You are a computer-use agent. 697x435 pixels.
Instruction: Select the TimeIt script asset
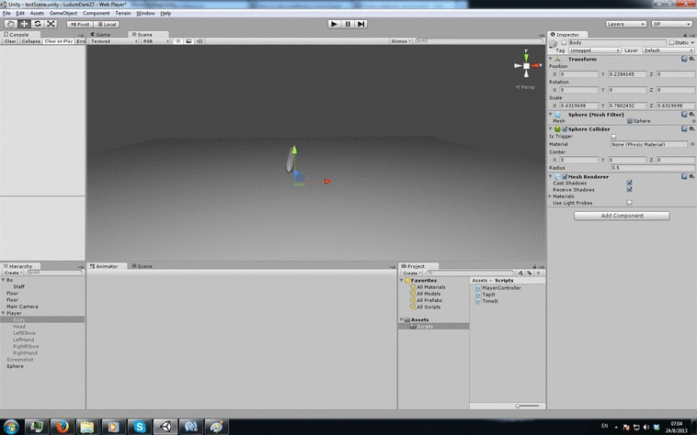[486, 301]
